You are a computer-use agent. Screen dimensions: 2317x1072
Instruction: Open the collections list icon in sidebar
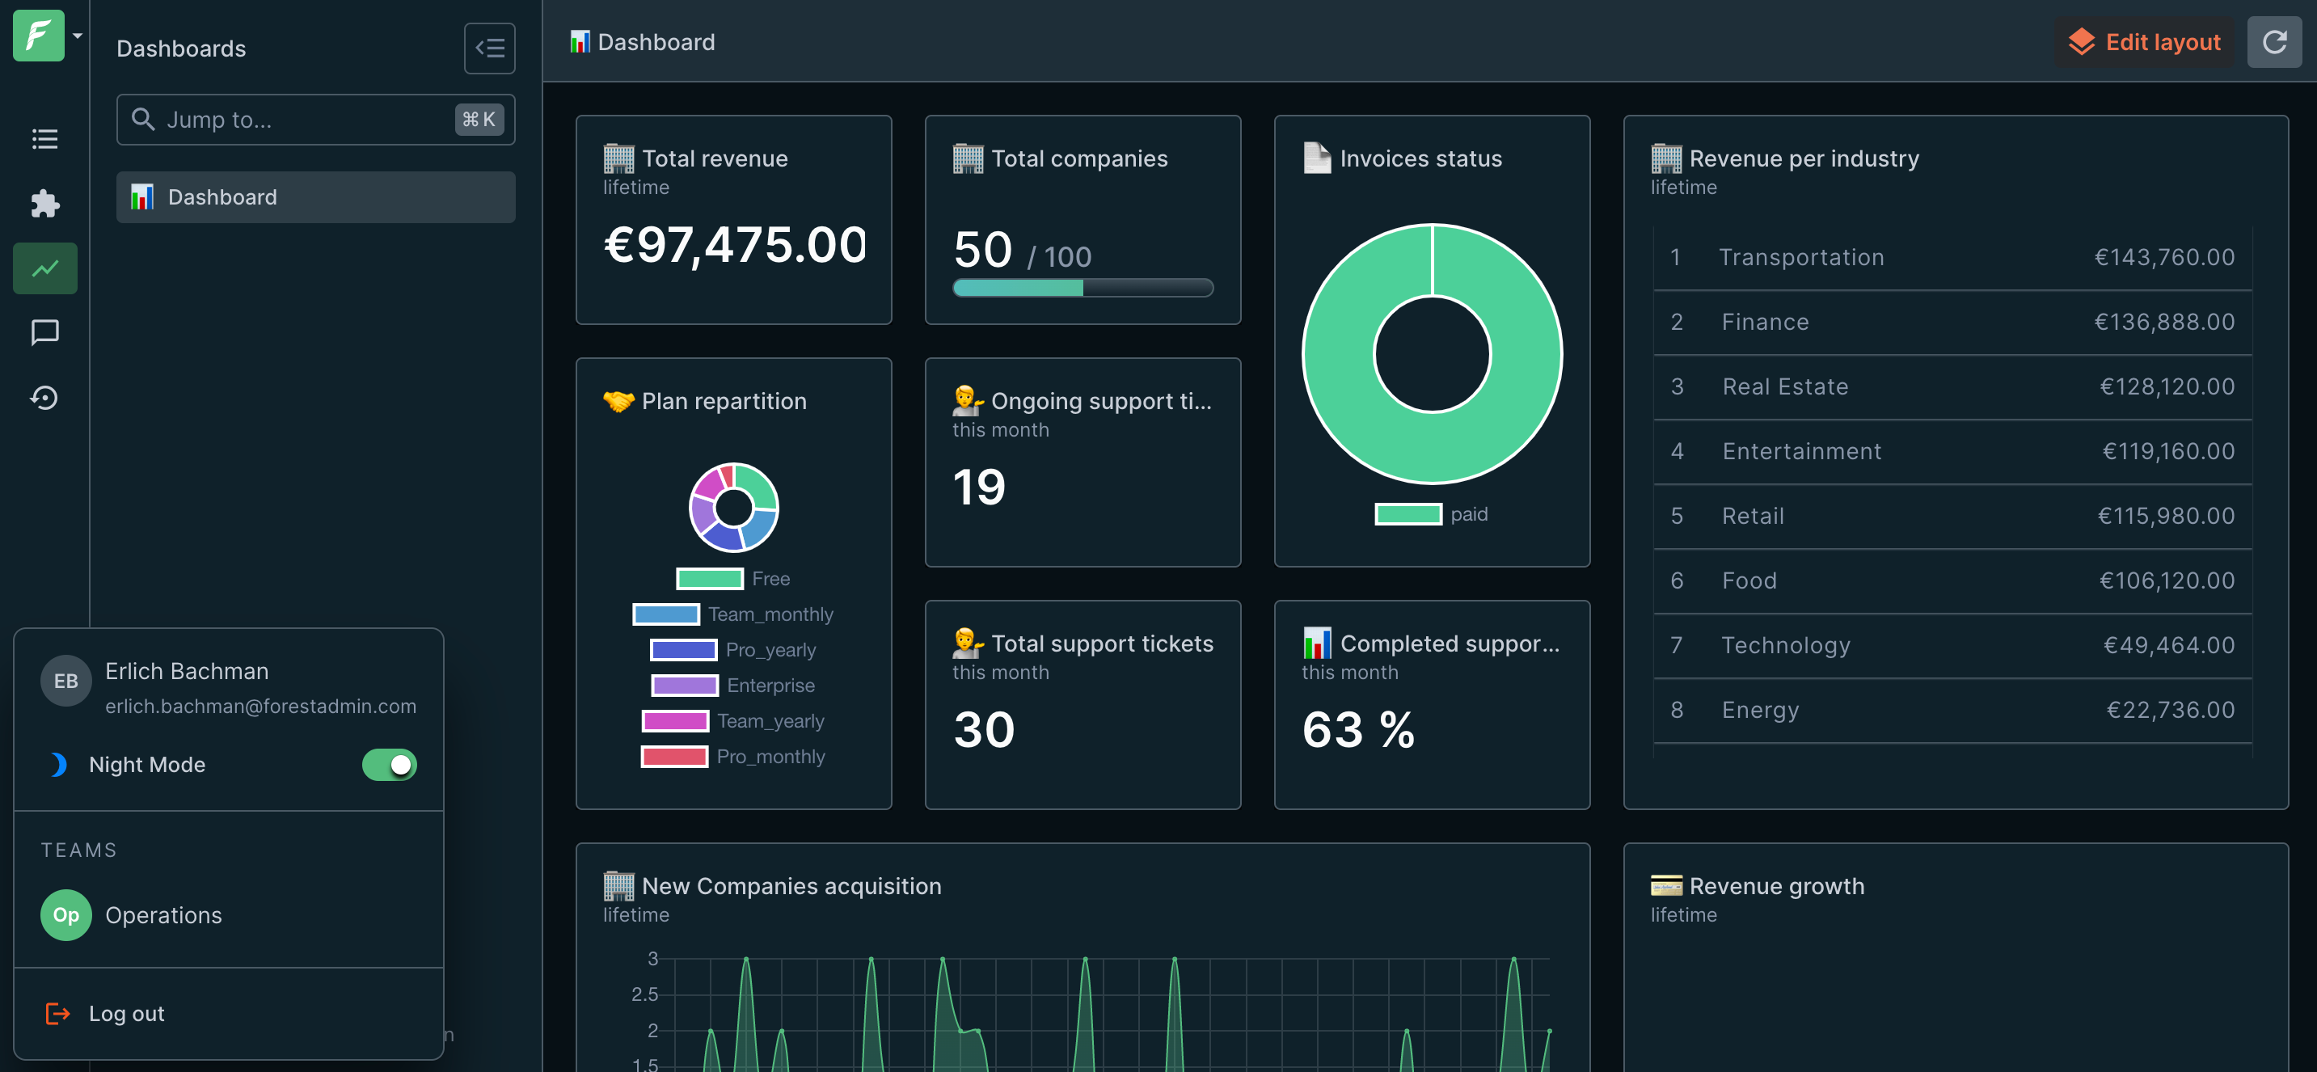[44, 138]
